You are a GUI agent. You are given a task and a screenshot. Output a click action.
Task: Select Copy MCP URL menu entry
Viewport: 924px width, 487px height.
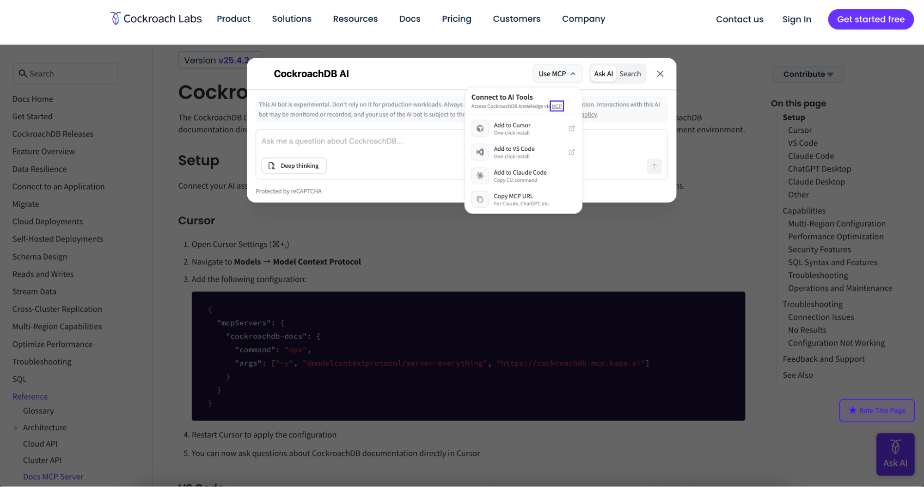click(x=523, y=199)
